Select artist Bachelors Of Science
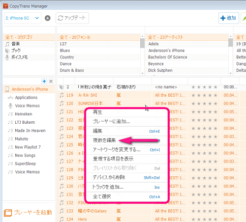This screenshot has height=222, width=246. (x=187, y=57)
